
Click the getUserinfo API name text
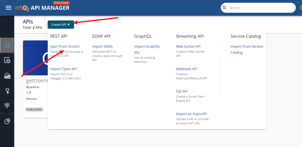pyautogui.click(x=37, y=81)
